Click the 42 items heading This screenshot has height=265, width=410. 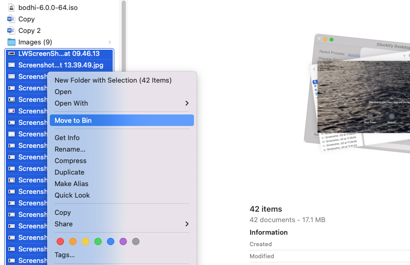tap(266, 209)
